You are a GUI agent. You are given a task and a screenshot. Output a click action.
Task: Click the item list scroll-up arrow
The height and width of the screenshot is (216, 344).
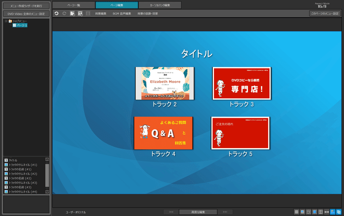click(x=47, y=159)
